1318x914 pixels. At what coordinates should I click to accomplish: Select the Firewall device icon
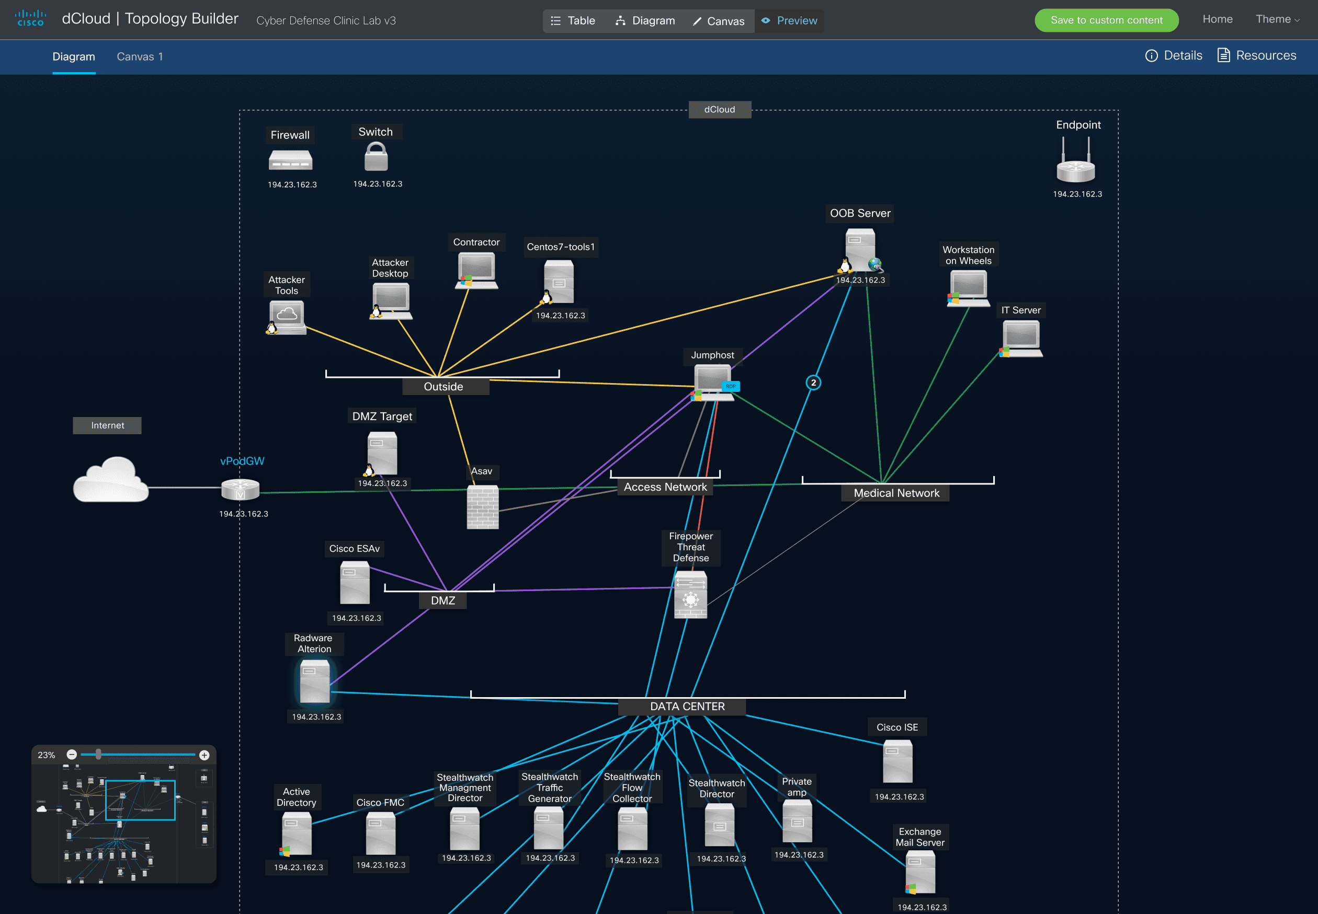coord(290,160)
